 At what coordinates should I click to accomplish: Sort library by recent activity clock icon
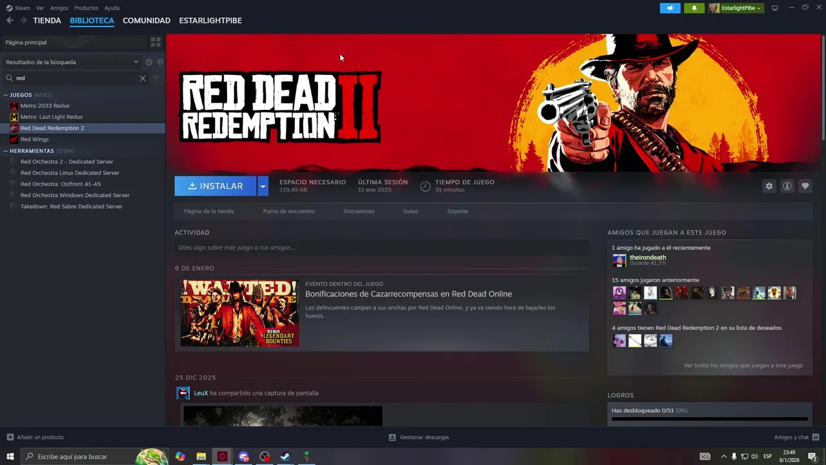[x=149, y=62]
